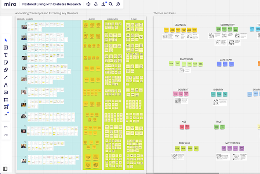
Task: Select the CONTENT heading
Action: pyautogui.click(x=183, y=90)
